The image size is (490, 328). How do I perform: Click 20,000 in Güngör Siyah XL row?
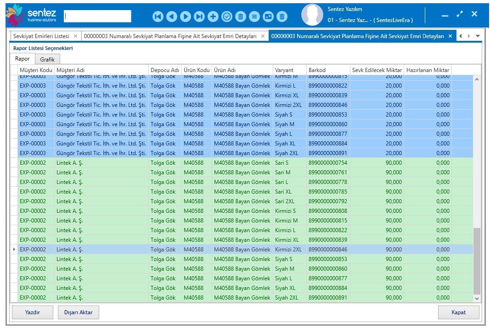click(377, 143)
